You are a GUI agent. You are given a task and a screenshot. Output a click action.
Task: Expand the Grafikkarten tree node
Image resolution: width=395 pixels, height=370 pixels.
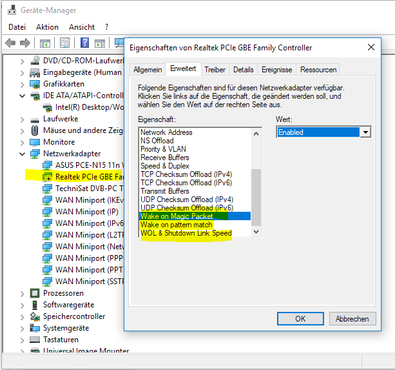click(22, 85)
